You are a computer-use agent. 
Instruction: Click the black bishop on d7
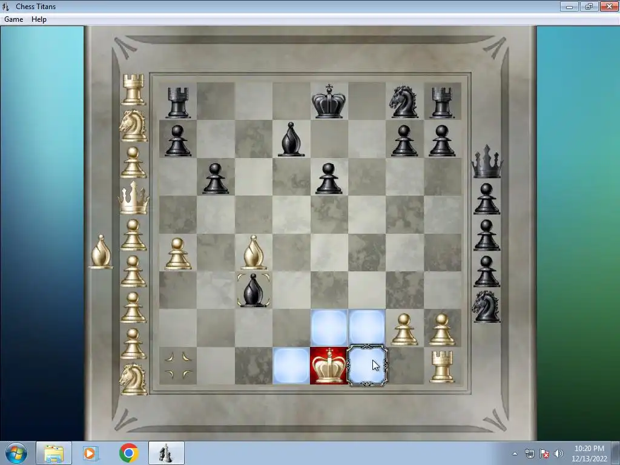click(x=291, y=139)
